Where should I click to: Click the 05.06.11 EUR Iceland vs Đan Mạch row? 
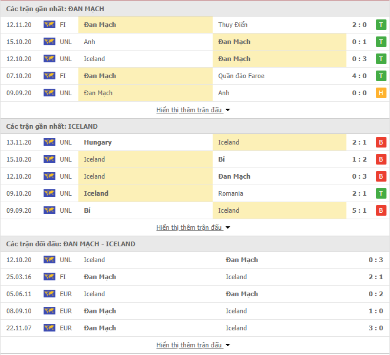tap(195, 294)
